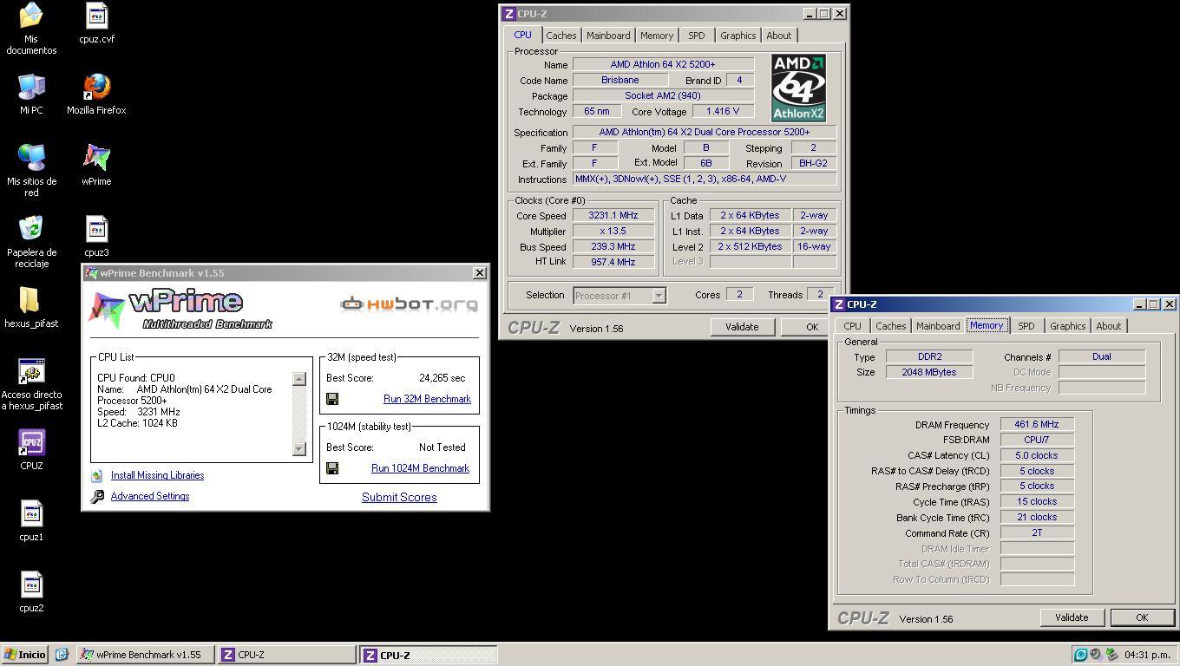Click memory Size 2048 MBytes value

(x=929, y=372)
